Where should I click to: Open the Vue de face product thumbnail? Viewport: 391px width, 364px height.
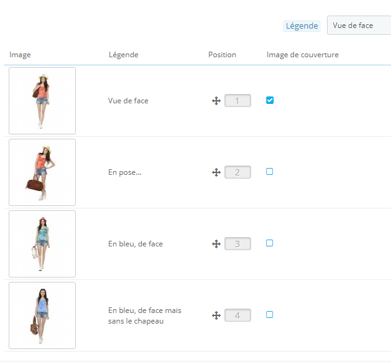click(x=42, y=101)
